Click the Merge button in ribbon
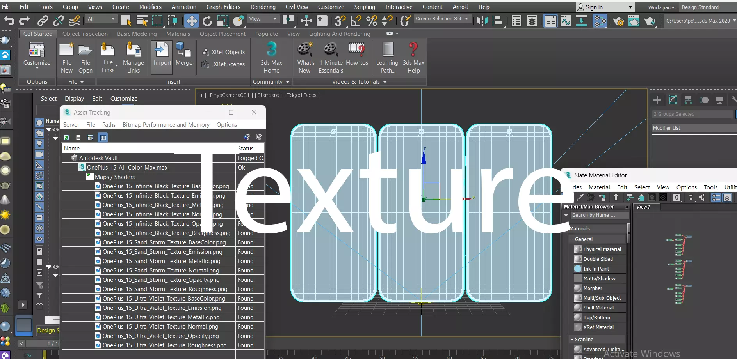The height and width of the screenshot is (359, 737). [184, 55]
